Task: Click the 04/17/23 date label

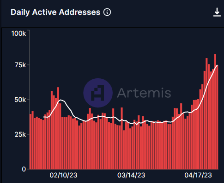Action: [198, 175]
